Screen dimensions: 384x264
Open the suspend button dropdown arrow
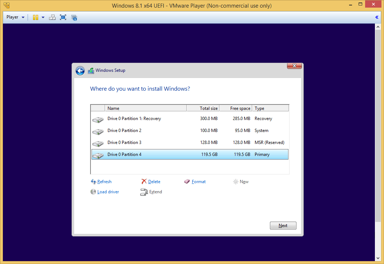pos(43,17)
